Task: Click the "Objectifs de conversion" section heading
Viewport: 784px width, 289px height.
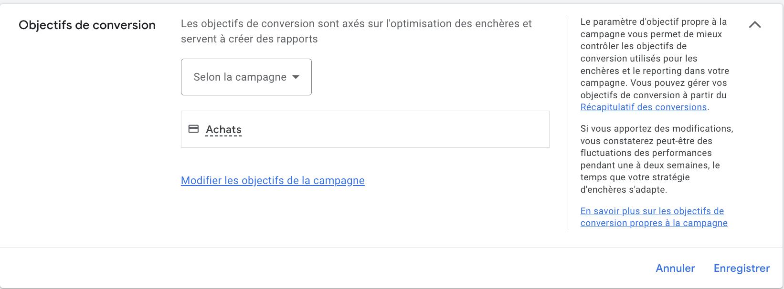Action: pos(87,25)
